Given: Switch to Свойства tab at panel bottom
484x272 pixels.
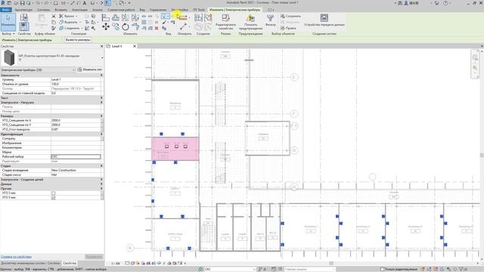Looking at the screenshot, I should [x=70, y=263].
